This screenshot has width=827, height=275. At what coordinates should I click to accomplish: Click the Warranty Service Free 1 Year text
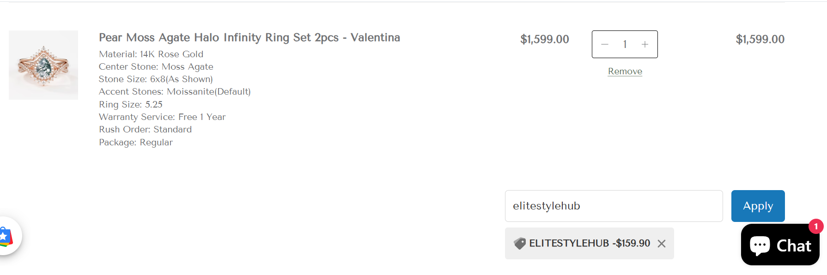162,117
